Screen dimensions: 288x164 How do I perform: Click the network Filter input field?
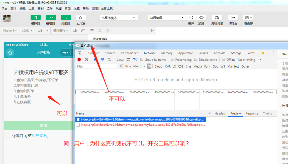[97, 66]
